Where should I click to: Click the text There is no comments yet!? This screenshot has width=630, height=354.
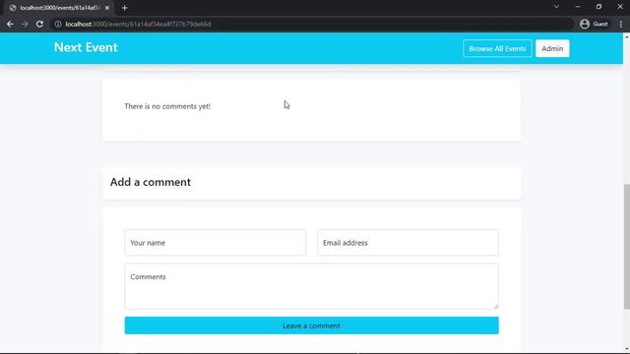[167, 106]
